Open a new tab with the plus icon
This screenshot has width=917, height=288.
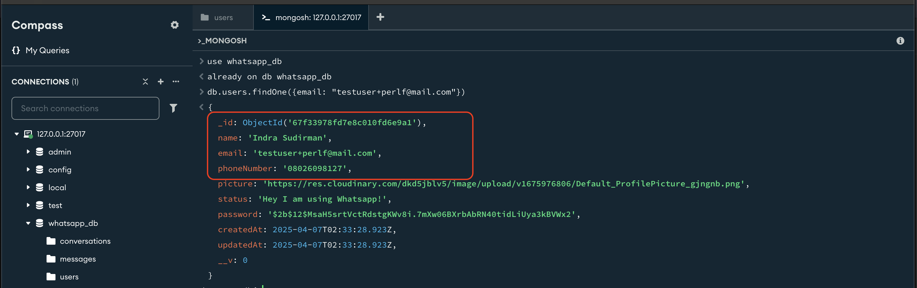pyautogui.click(x=380, y=17)
